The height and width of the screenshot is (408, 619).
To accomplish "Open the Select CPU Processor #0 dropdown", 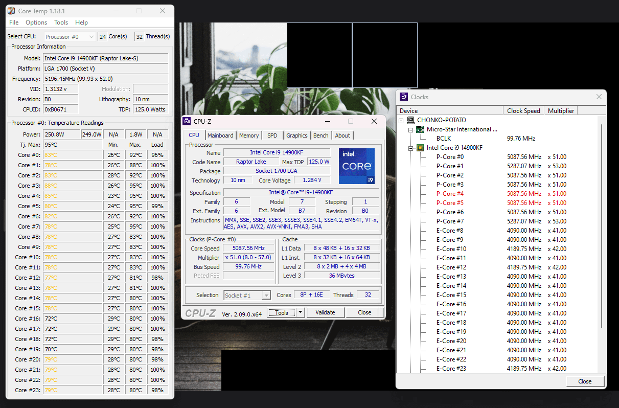I will point(69,37).
